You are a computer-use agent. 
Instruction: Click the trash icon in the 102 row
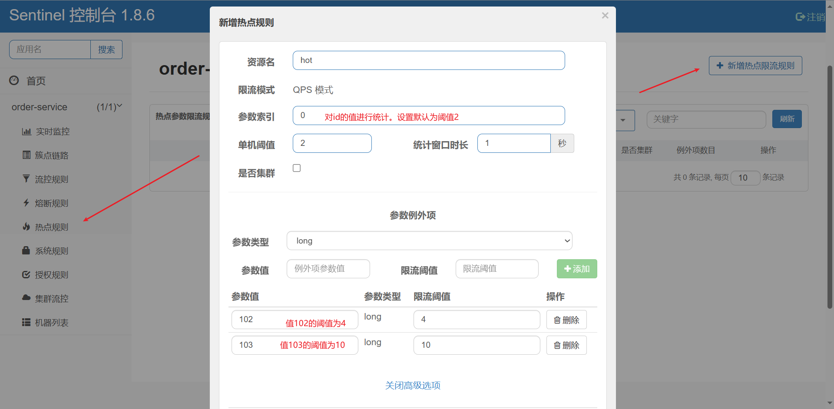click(557, 320)
